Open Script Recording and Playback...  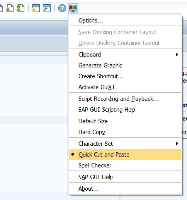[x=125, y=99]
